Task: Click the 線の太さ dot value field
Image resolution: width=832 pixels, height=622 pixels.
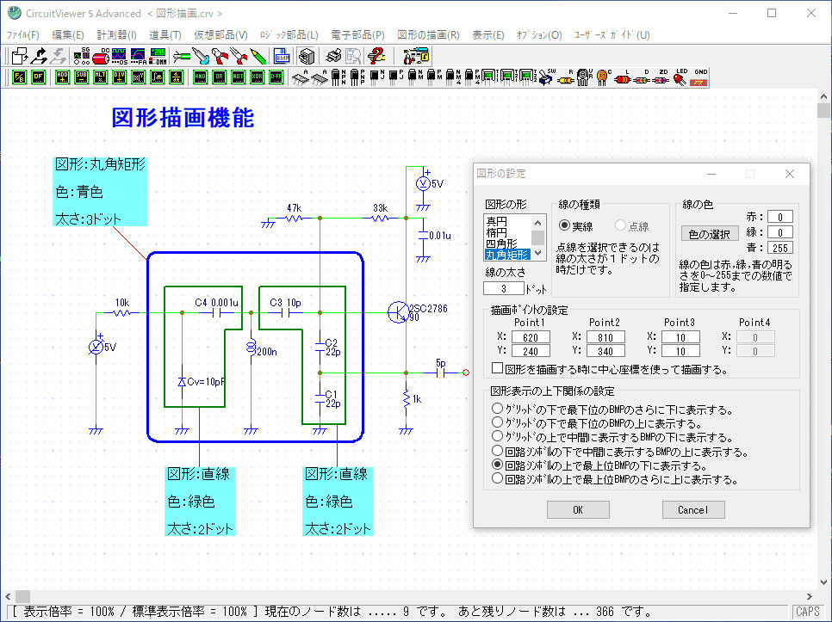Action: coord(504,288)
